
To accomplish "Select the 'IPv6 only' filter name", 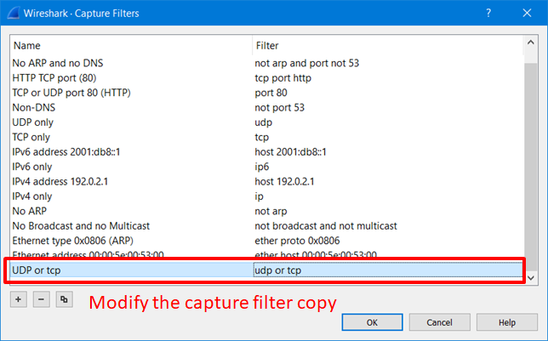I will click(x=32, y=167).
